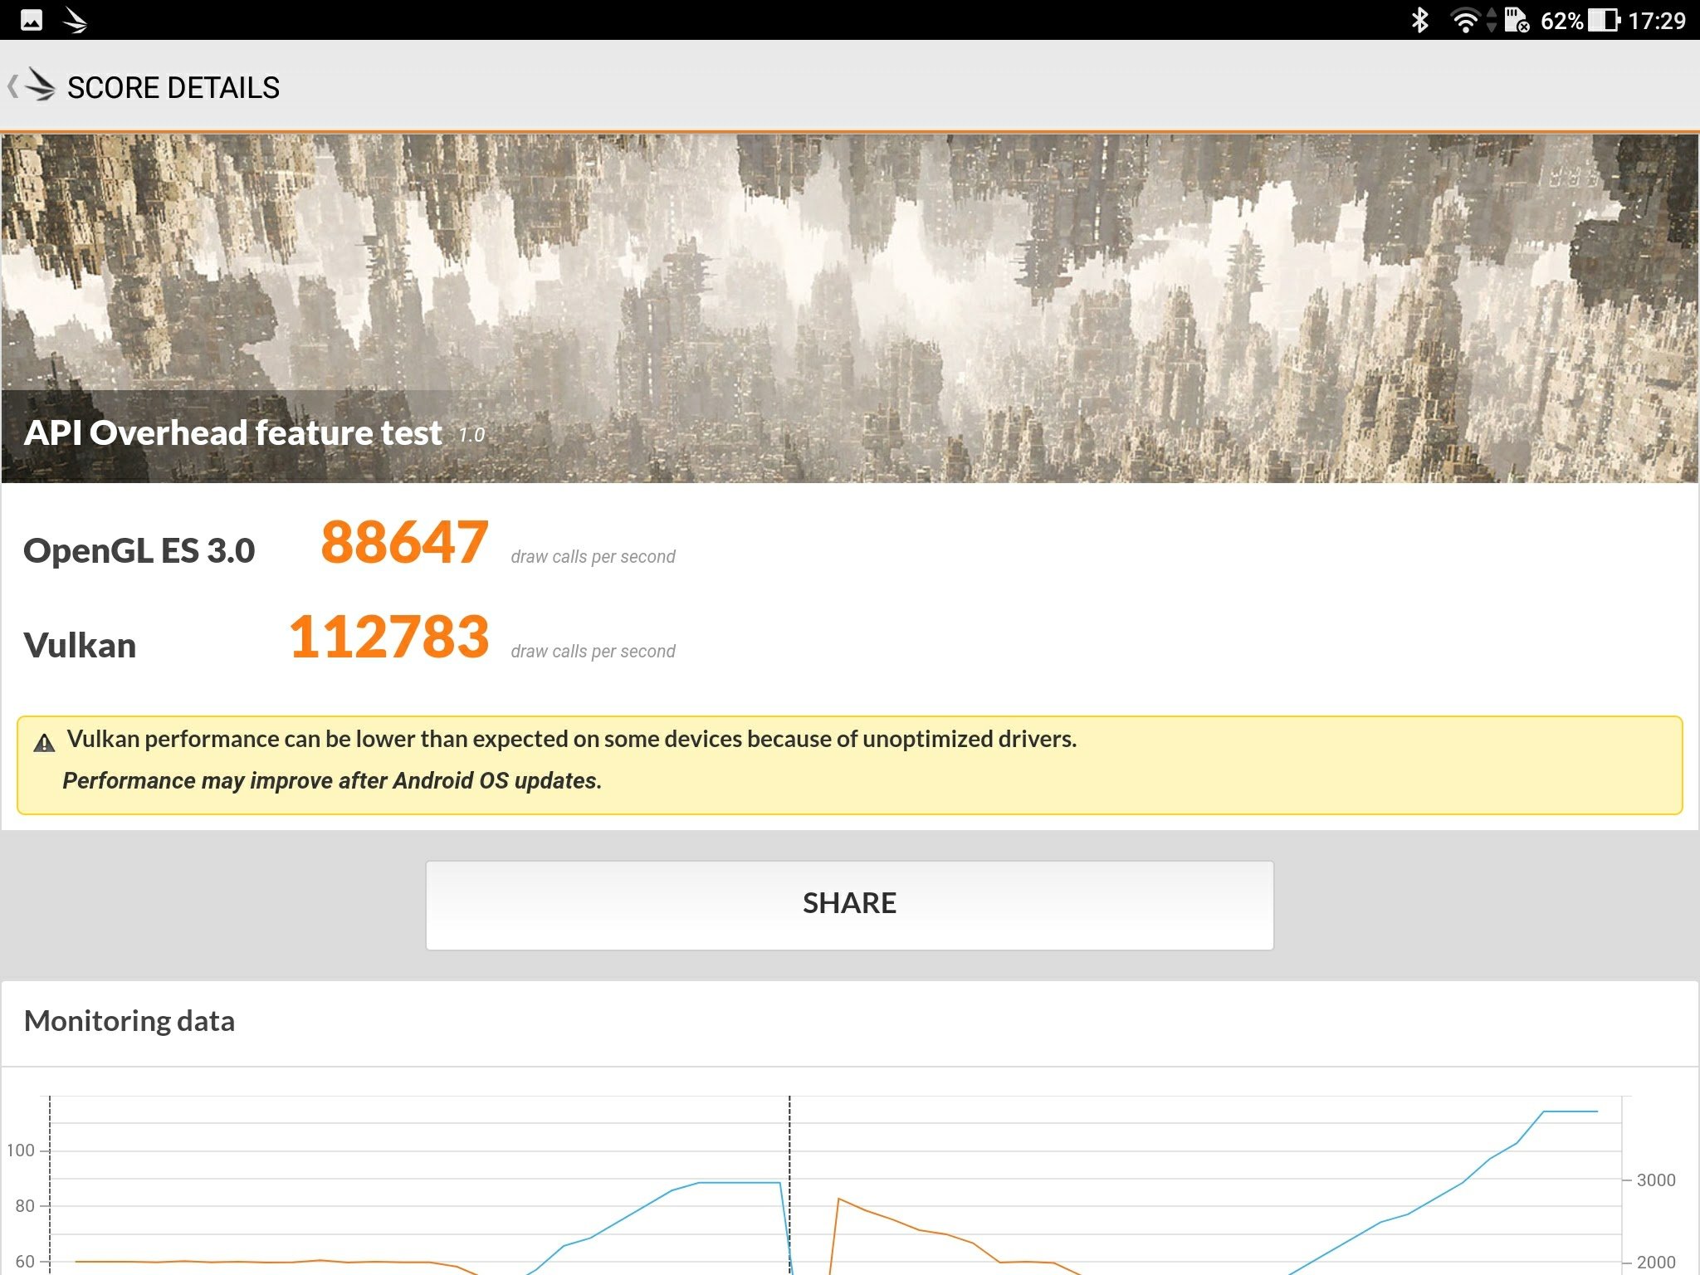Image resolution: width=1700 pixels, height=1275 pixels.
Task: Tap the Vulkan label
Action: [x=80, y=646]
